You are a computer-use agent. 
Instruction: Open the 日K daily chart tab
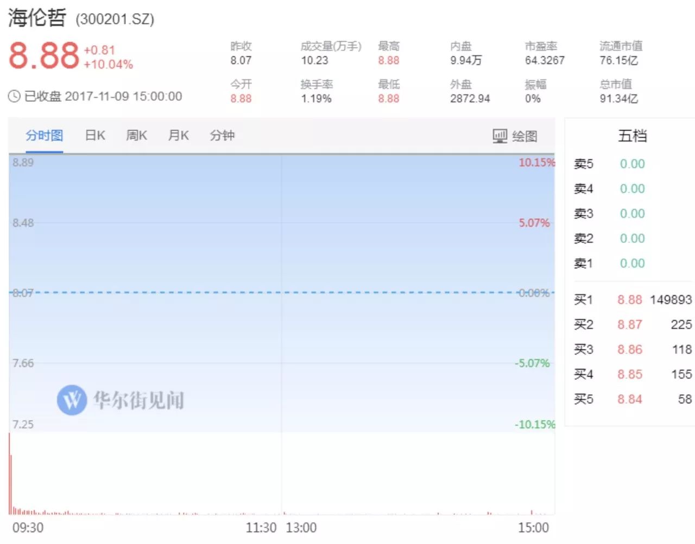(x=95, y=136)
